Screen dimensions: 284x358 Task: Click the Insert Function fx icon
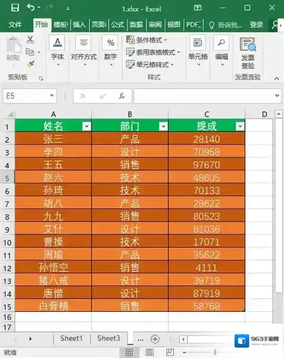click(122, 96)
